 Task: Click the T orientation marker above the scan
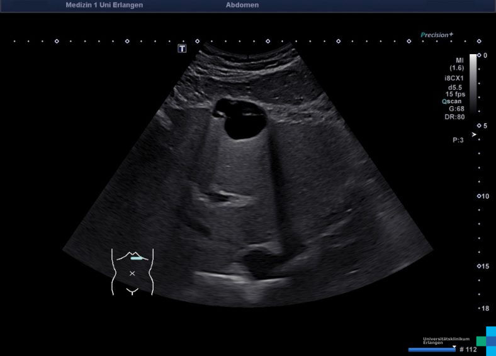182,48
